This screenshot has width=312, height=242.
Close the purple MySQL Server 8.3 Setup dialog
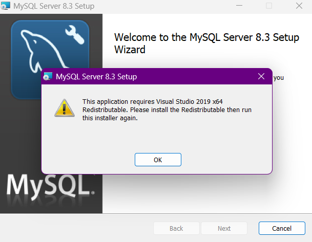pos(261,76)
